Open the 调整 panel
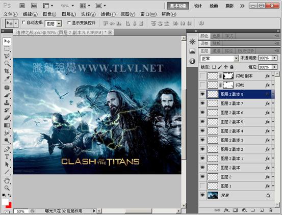This screenshot has width=282, height=215. pyautogui.click(x=204, y=43)
